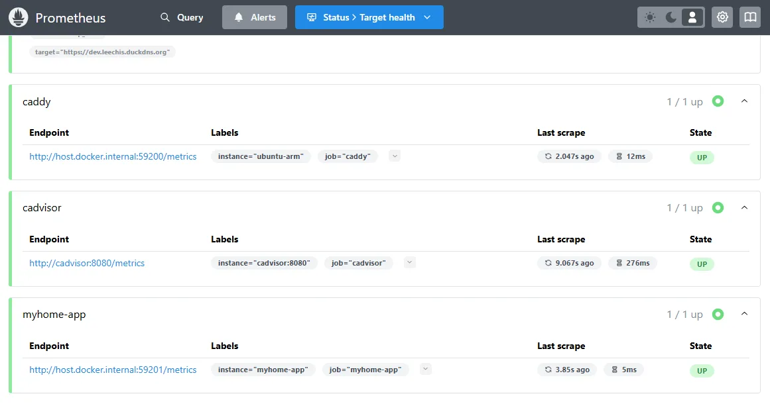
Task: Open host.docker.internal:59200/metrics endpoint link
Action: [x=113, y=156]
